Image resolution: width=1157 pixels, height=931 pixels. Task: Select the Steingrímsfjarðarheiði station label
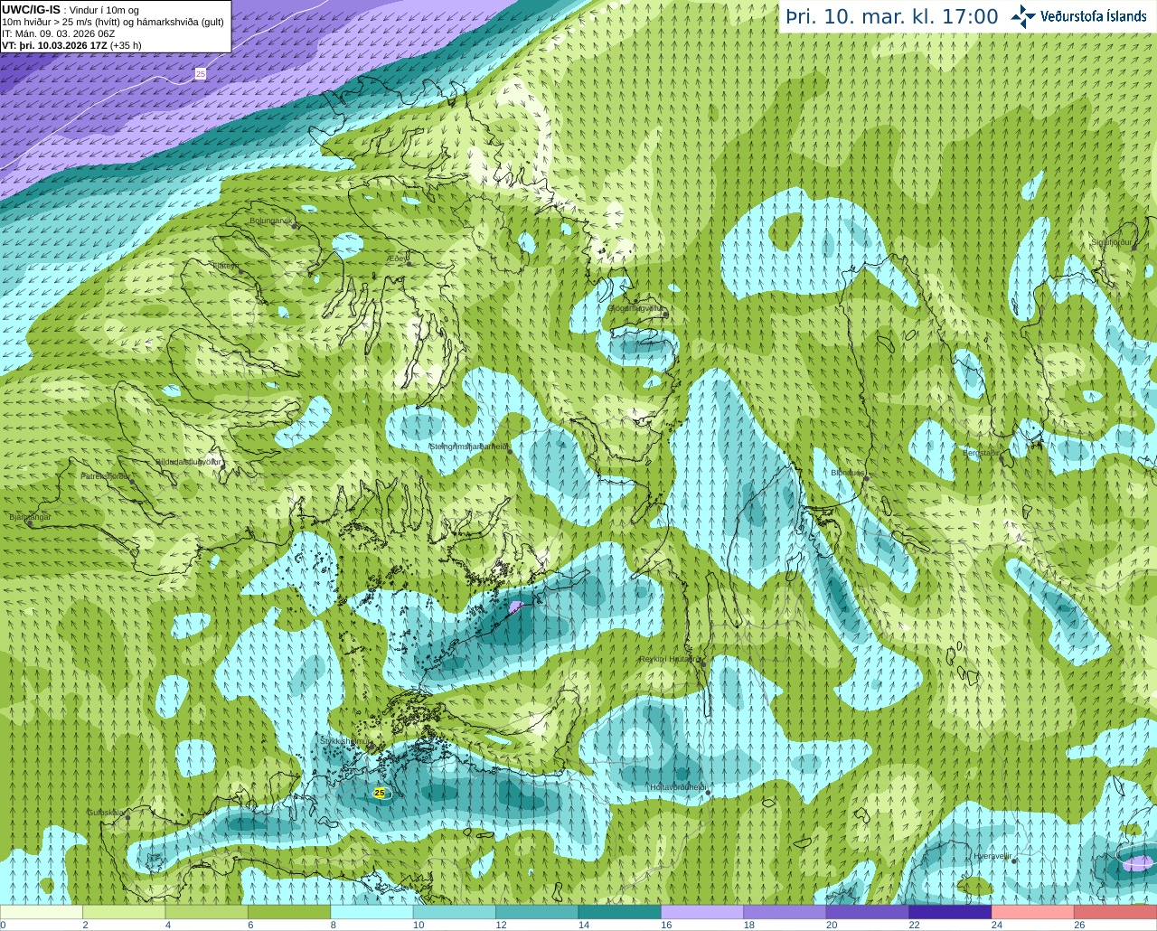click(467, 447)
